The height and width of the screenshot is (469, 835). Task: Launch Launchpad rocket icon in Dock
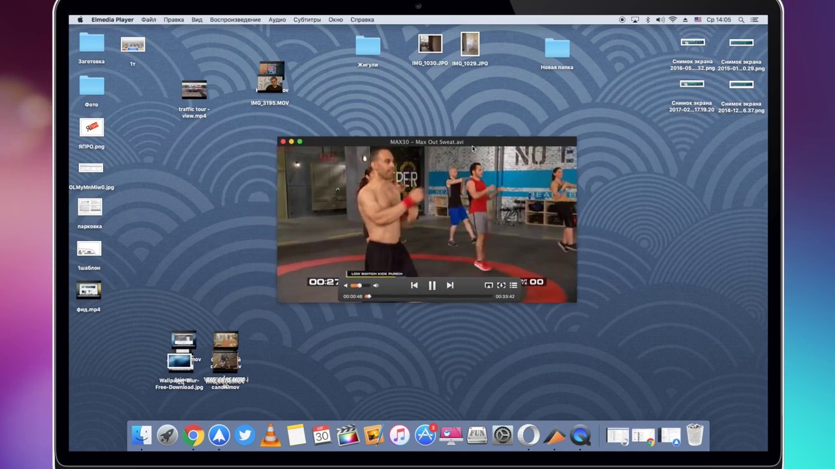[167, 435]
